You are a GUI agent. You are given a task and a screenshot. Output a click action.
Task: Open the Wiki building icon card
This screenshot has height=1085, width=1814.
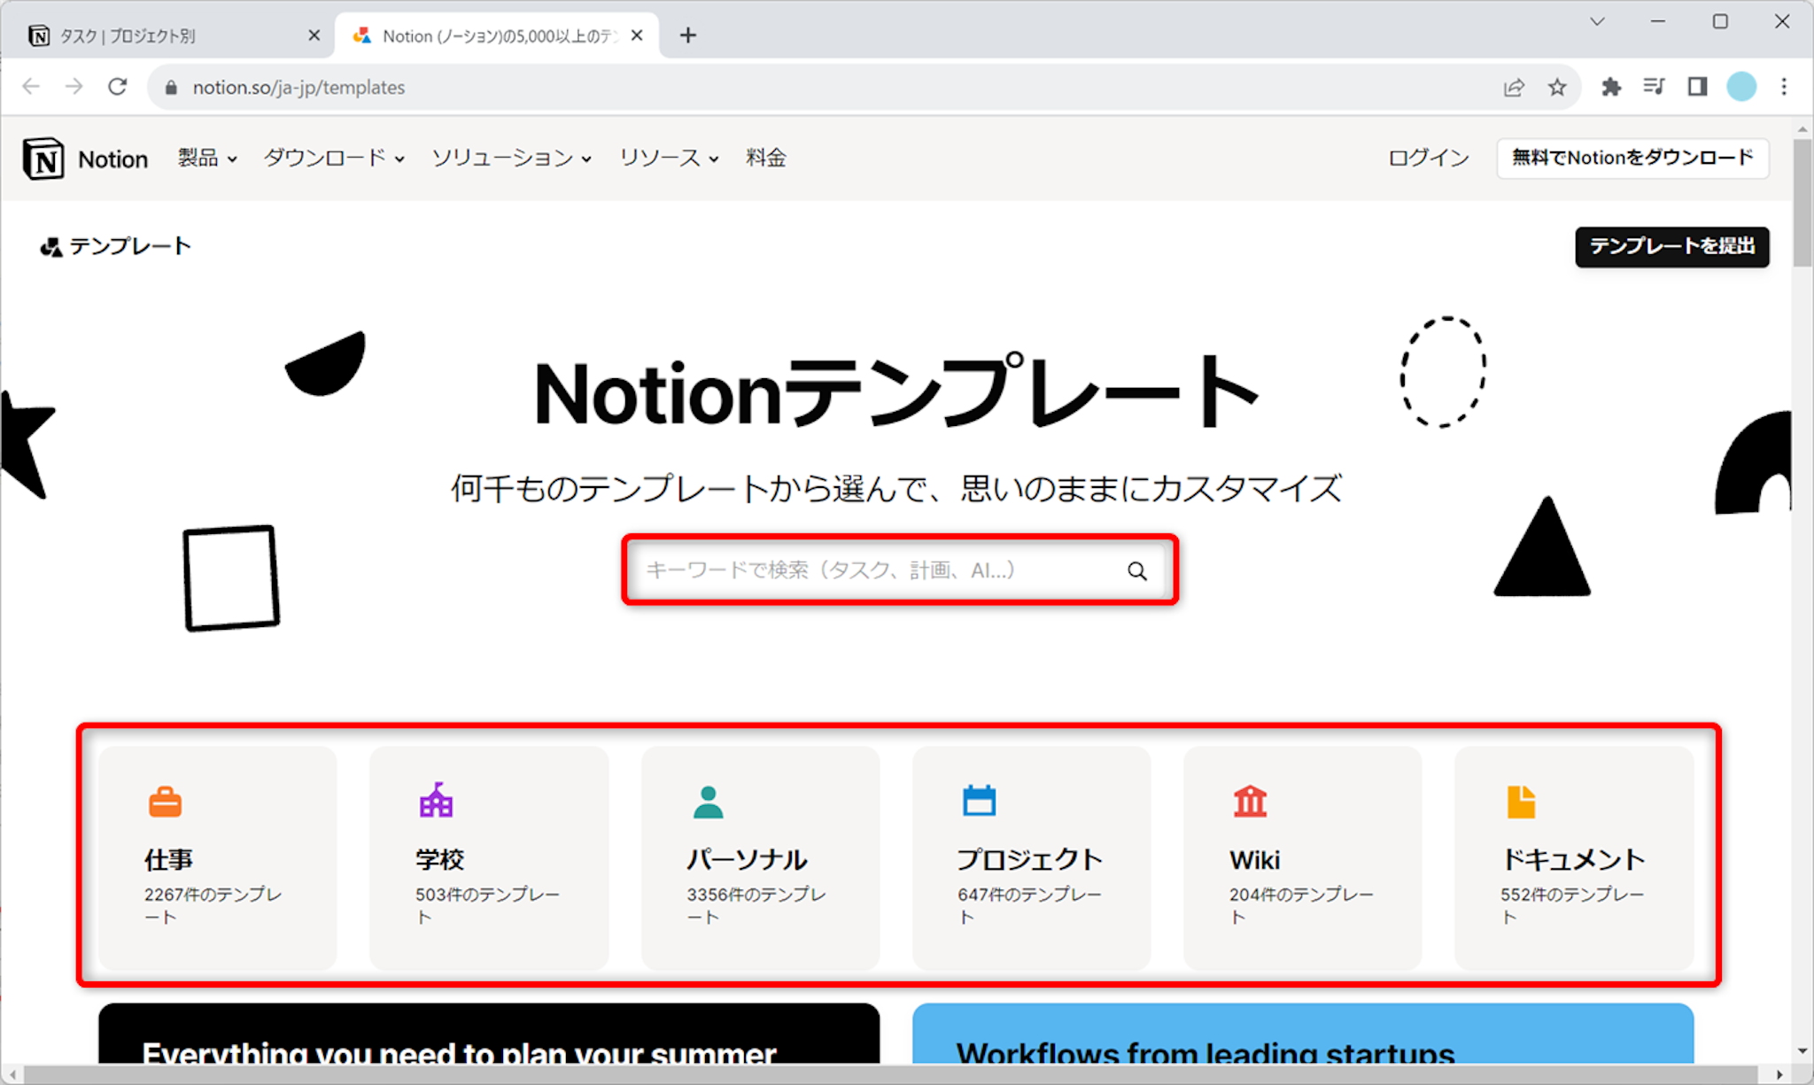pyautogui.click(x=1302, y=856)
